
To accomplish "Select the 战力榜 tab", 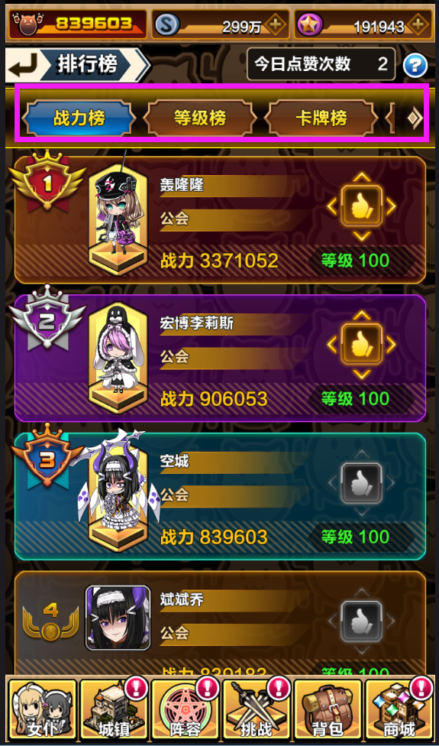I will 79,118.
